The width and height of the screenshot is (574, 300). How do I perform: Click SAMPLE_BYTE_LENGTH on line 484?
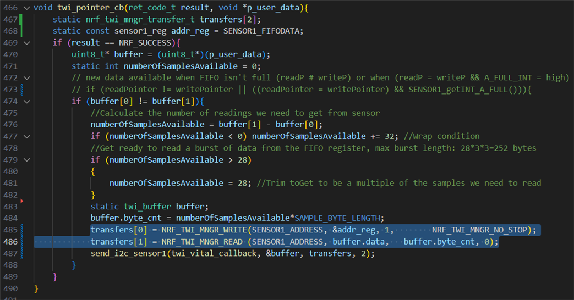pos(337,218)
